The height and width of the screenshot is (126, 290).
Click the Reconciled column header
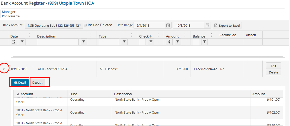point(228,35)
